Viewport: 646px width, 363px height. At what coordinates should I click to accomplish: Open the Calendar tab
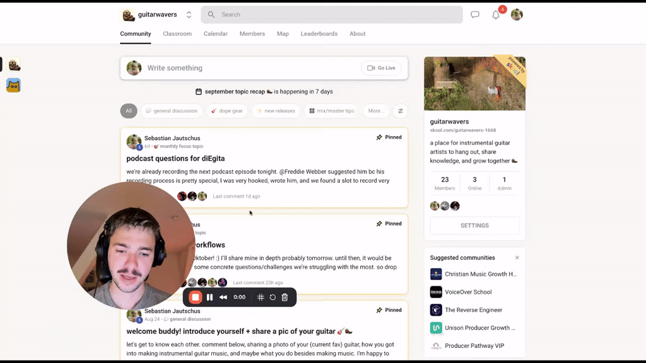pos(216,34)
